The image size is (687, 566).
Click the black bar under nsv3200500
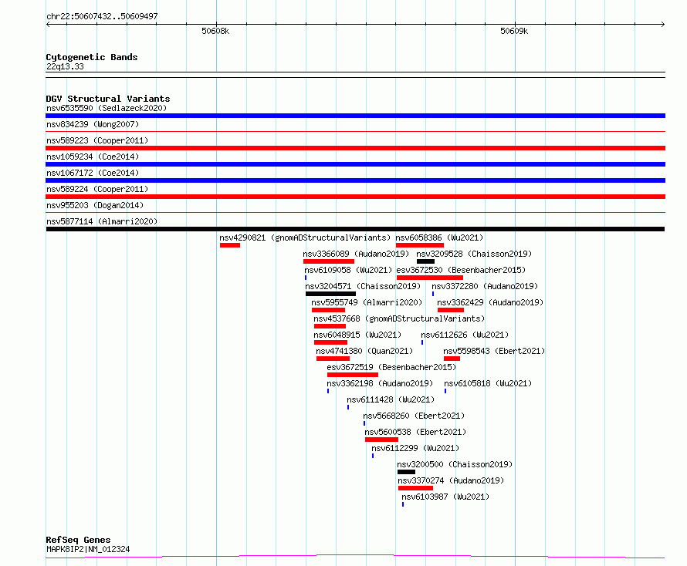(x=406, y=472)
